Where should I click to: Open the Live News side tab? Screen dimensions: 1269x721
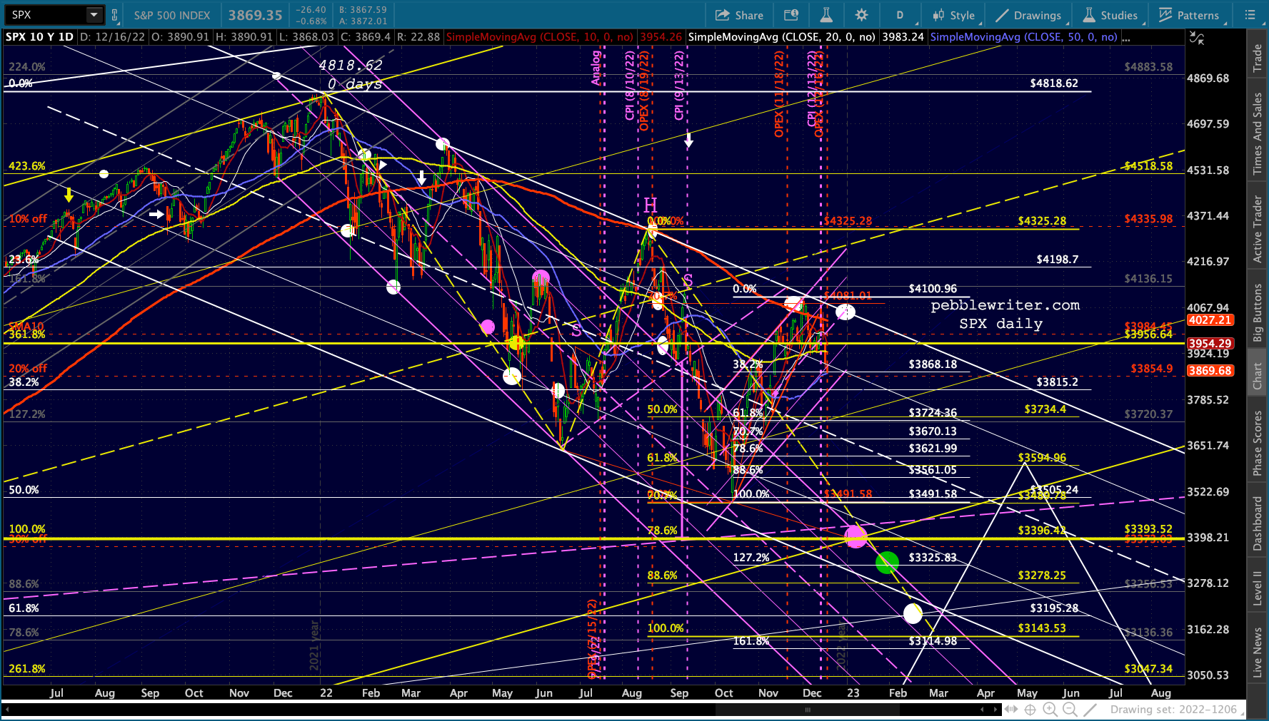[1258, 653]
